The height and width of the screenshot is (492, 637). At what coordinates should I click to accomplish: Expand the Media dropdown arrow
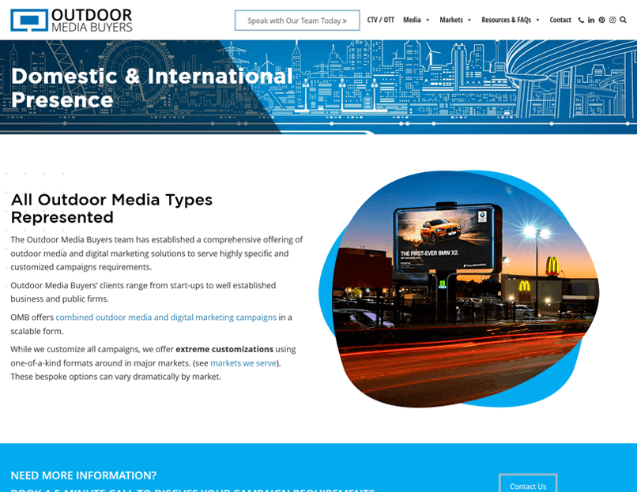click(x=428, y=21)
